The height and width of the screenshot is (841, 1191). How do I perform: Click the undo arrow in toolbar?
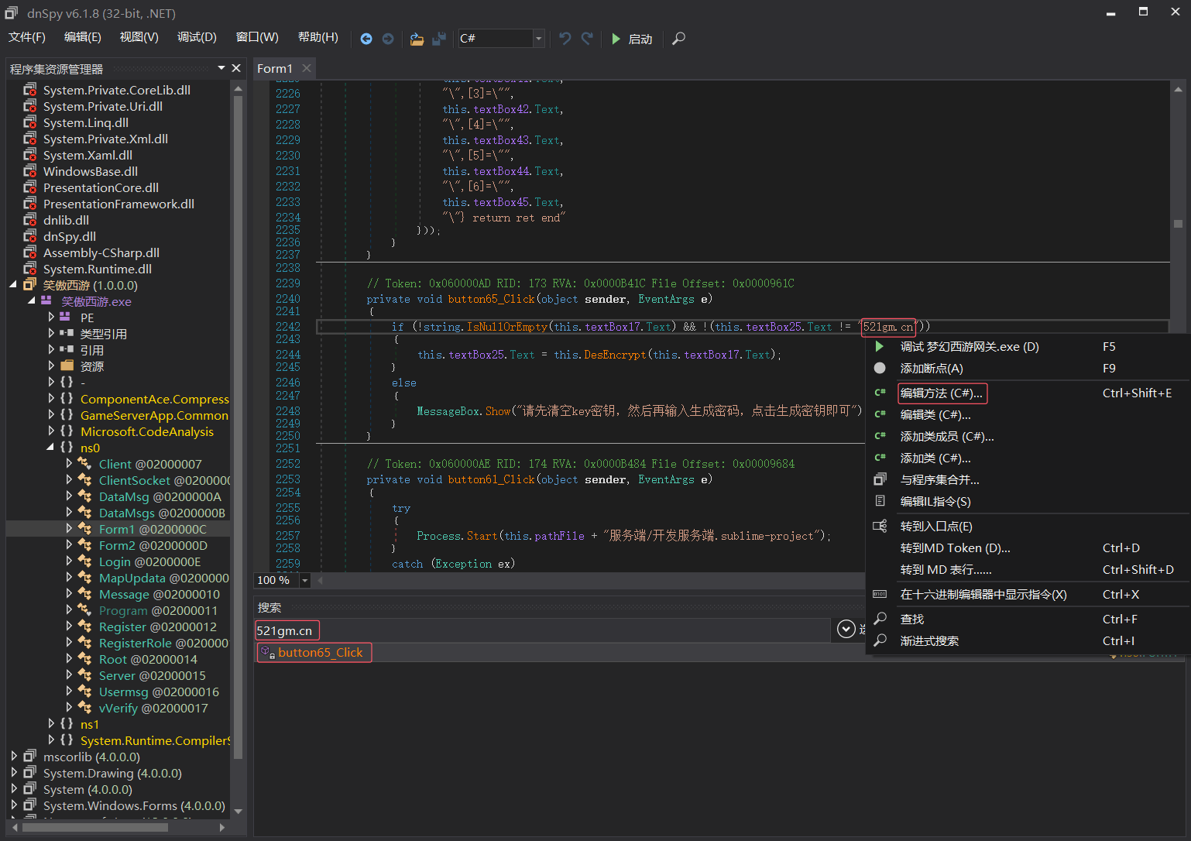(x=565, y=39)
